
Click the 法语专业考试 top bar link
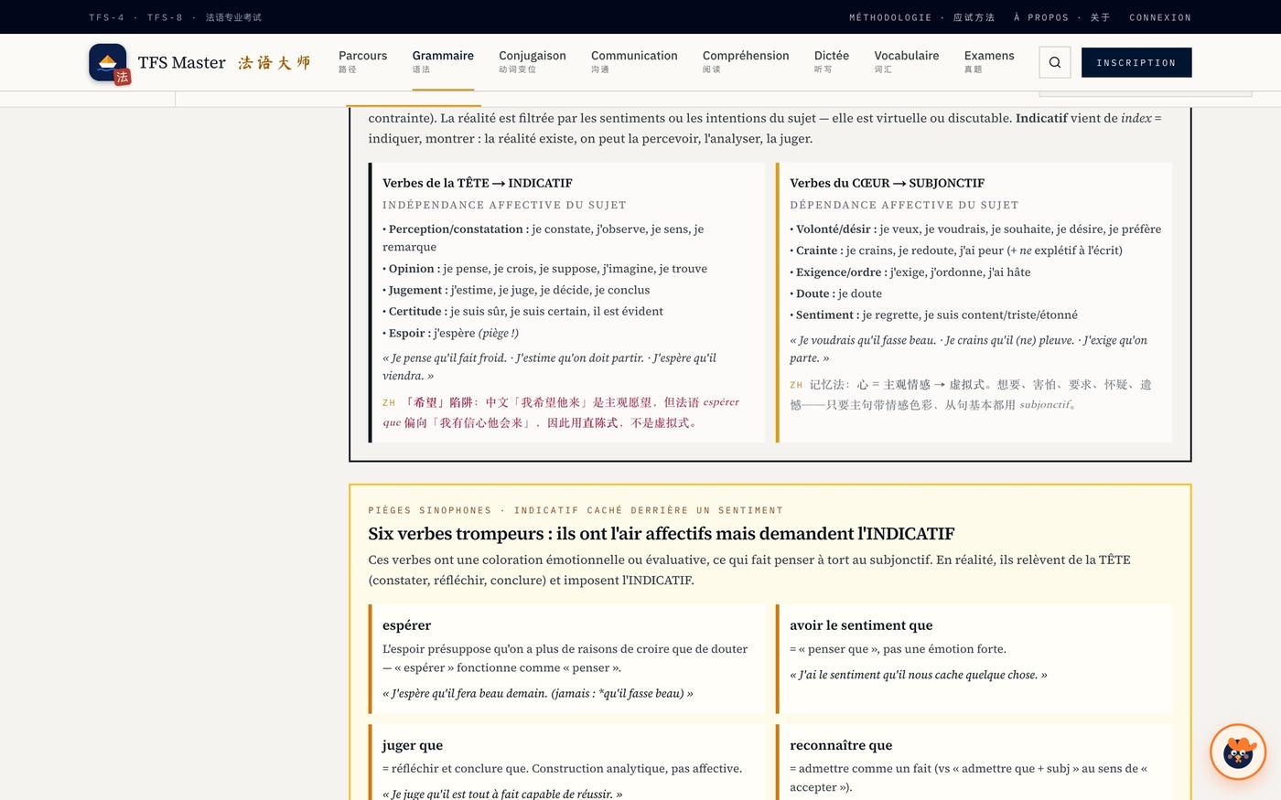coord(233,17)
